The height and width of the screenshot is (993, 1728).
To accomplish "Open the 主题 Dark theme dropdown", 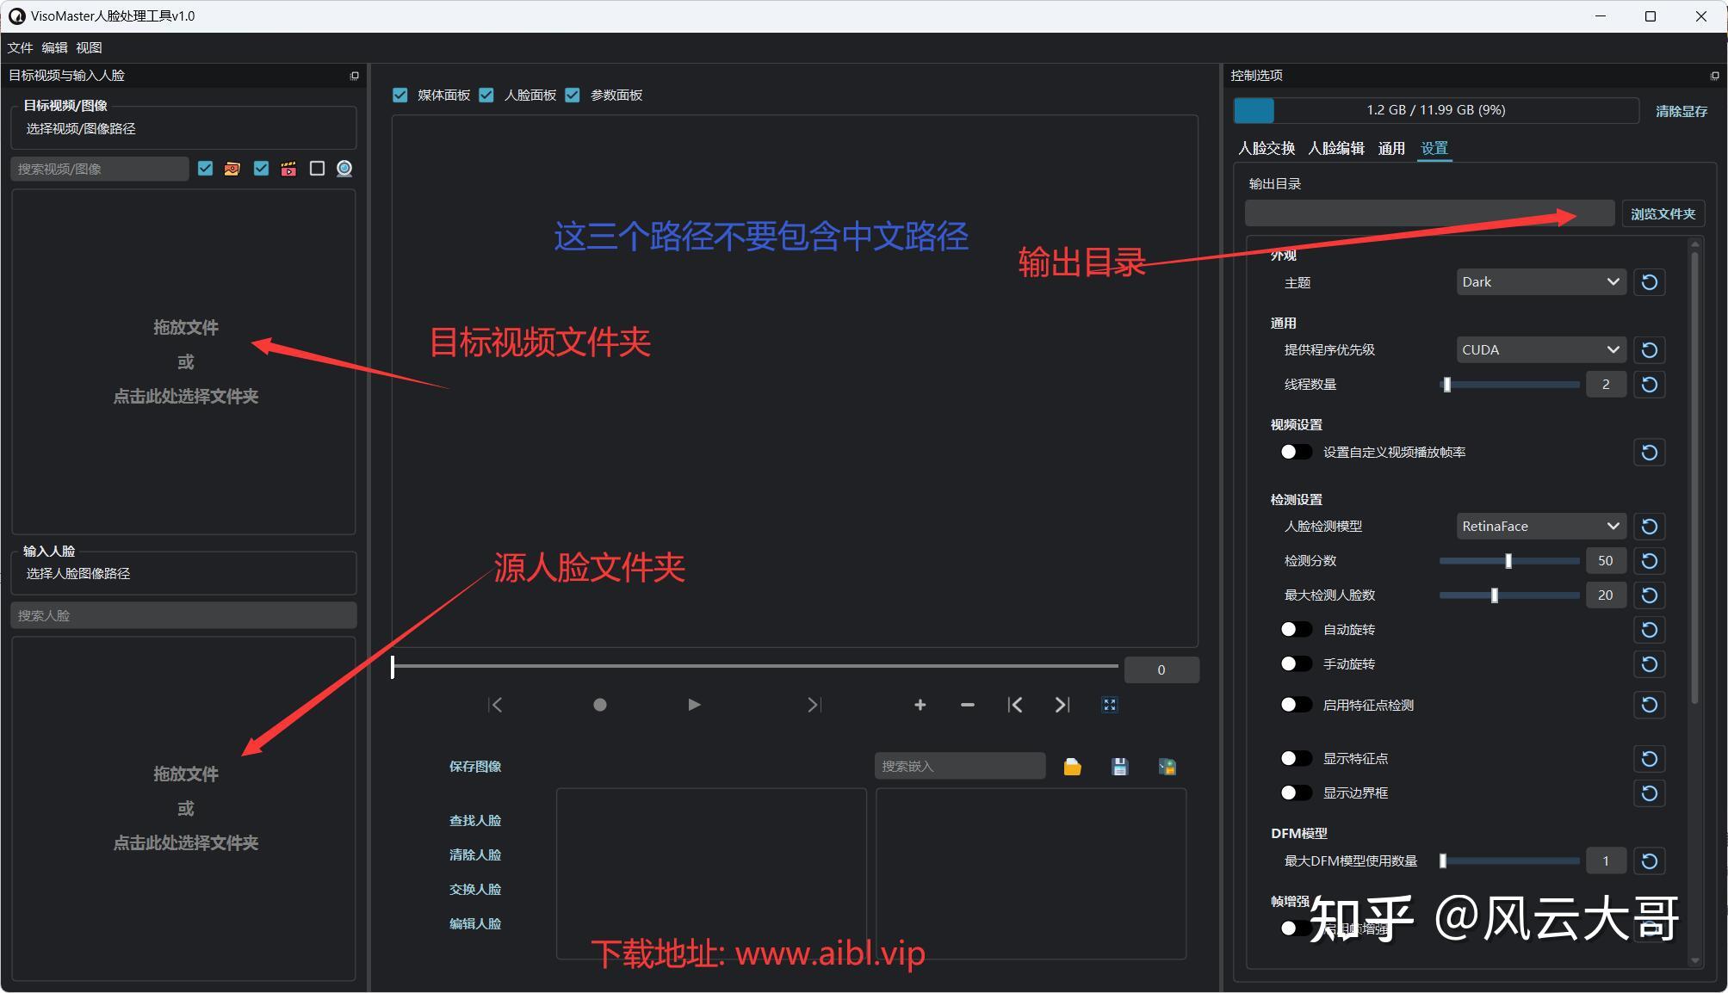I will coord(1539,281).
